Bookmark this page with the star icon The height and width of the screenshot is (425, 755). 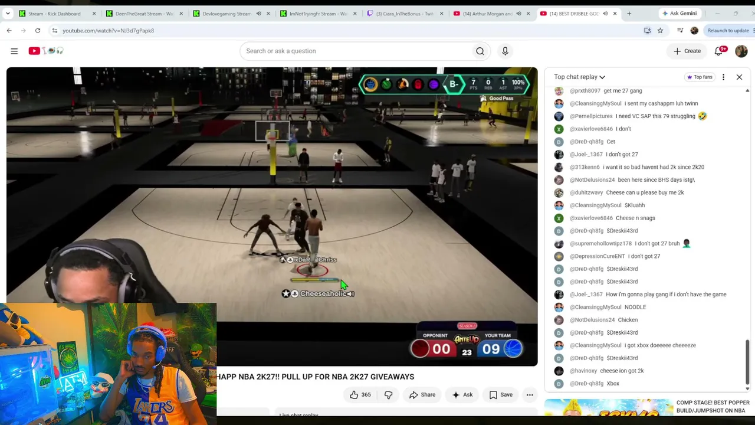660,30
